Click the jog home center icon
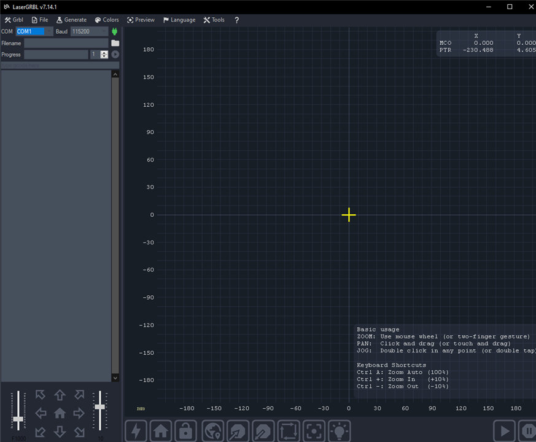The image size is (536, 442). (x=60, y=413)
